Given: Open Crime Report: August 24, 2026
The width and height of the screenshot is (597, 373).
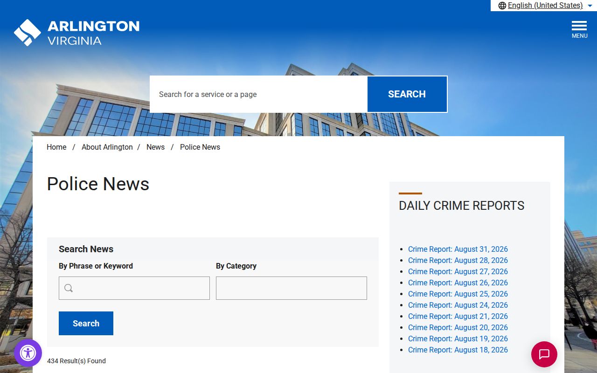Looking at the screenshot, I should [x=458, y=305].
